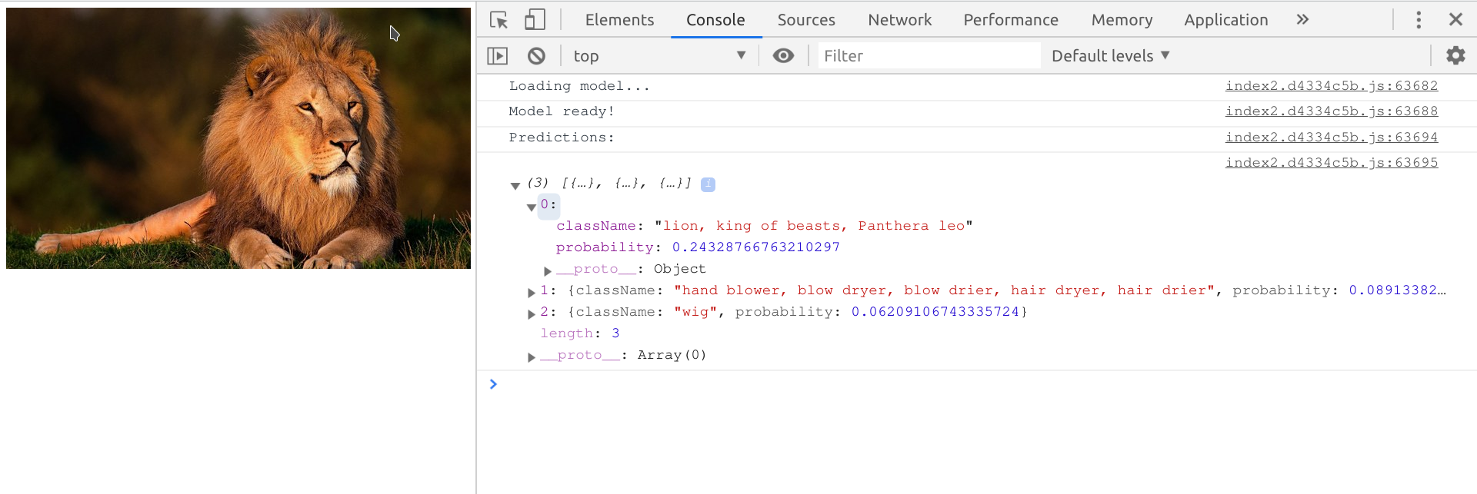Show more DevTools tabs with the double chevron
Screen dimensions: 1477x494
coord(1302,20)
